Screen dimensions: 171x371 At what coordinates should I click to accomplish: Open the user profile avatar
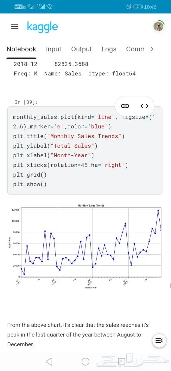coord(158,26)
